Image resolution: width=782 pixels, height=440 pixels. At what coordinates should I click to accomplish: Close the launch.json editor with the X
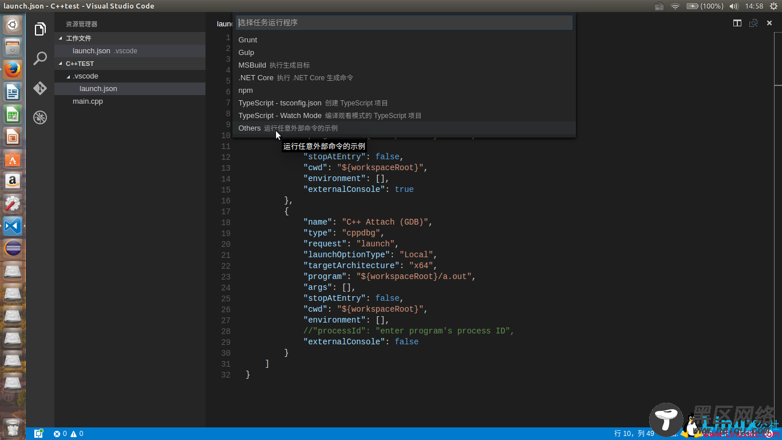[769, 23]
